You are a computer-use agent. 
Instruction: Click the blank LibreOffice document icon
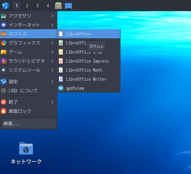[x=61, y=34]
